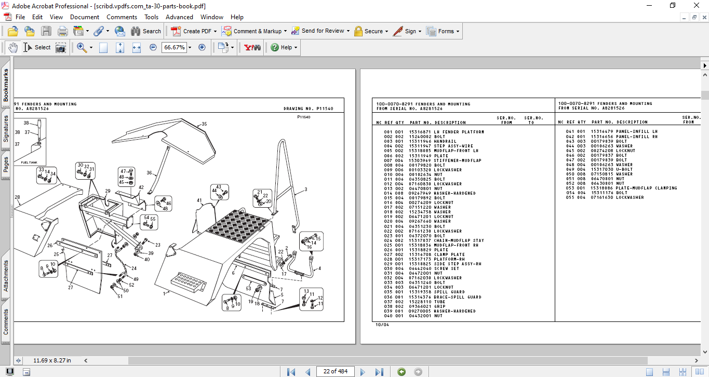Activate the Snapshot camera tool

click(x=61, y=47)
